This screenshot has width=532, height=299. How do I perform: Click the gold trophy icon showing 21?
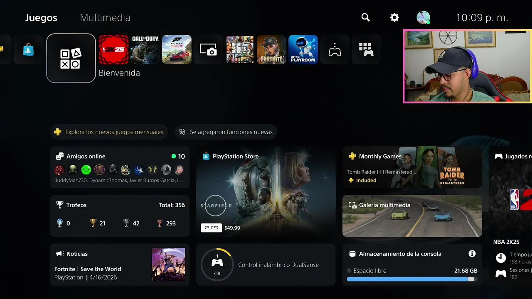(x=93, y=223)
